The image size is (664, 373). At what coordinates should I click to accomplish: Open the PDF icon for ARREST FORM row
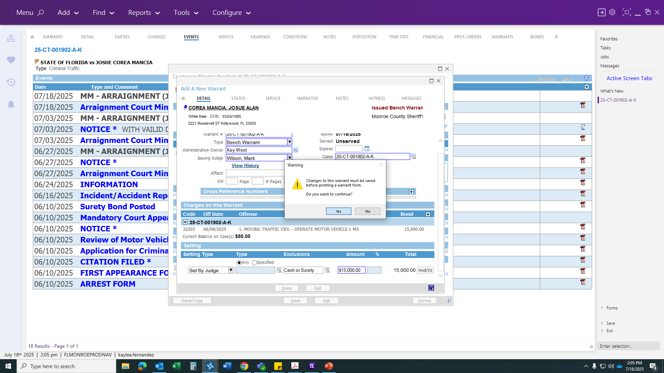583,282
